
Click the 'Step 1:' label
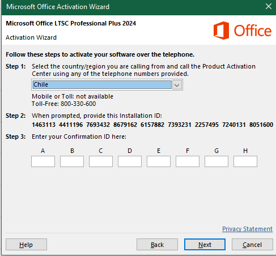(16, 66)
